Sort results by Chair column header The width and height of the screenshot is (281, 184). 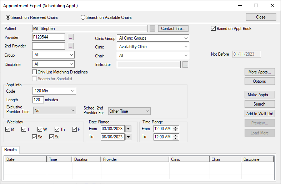pyautogui.click(x=225, y=159)
